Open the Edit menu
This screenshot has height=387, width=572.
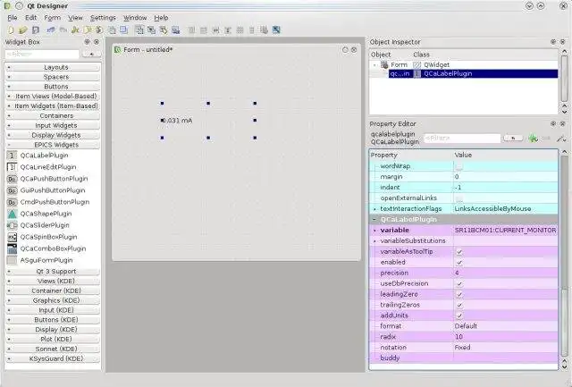point(30,18)
